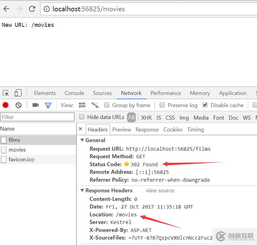Screen dimensions: 257x245
Task: Click the movies row document icon
Action: [x=4, y=150]
